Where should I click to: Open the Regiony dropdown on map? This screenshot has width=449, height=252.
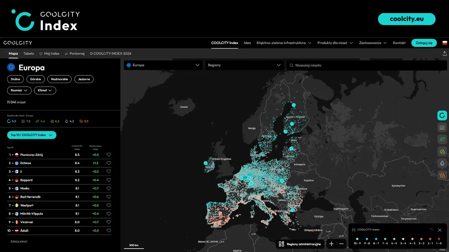245,65
